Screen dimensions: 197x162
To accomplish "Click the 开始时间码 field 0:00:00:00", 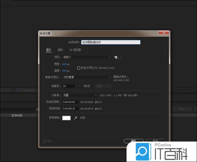I will coord(70,102).
